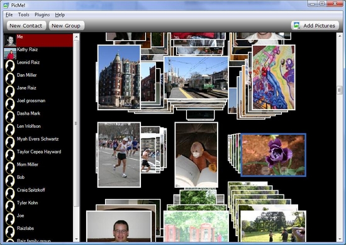Zoom in with plus on flower photo

pos(284,170)
